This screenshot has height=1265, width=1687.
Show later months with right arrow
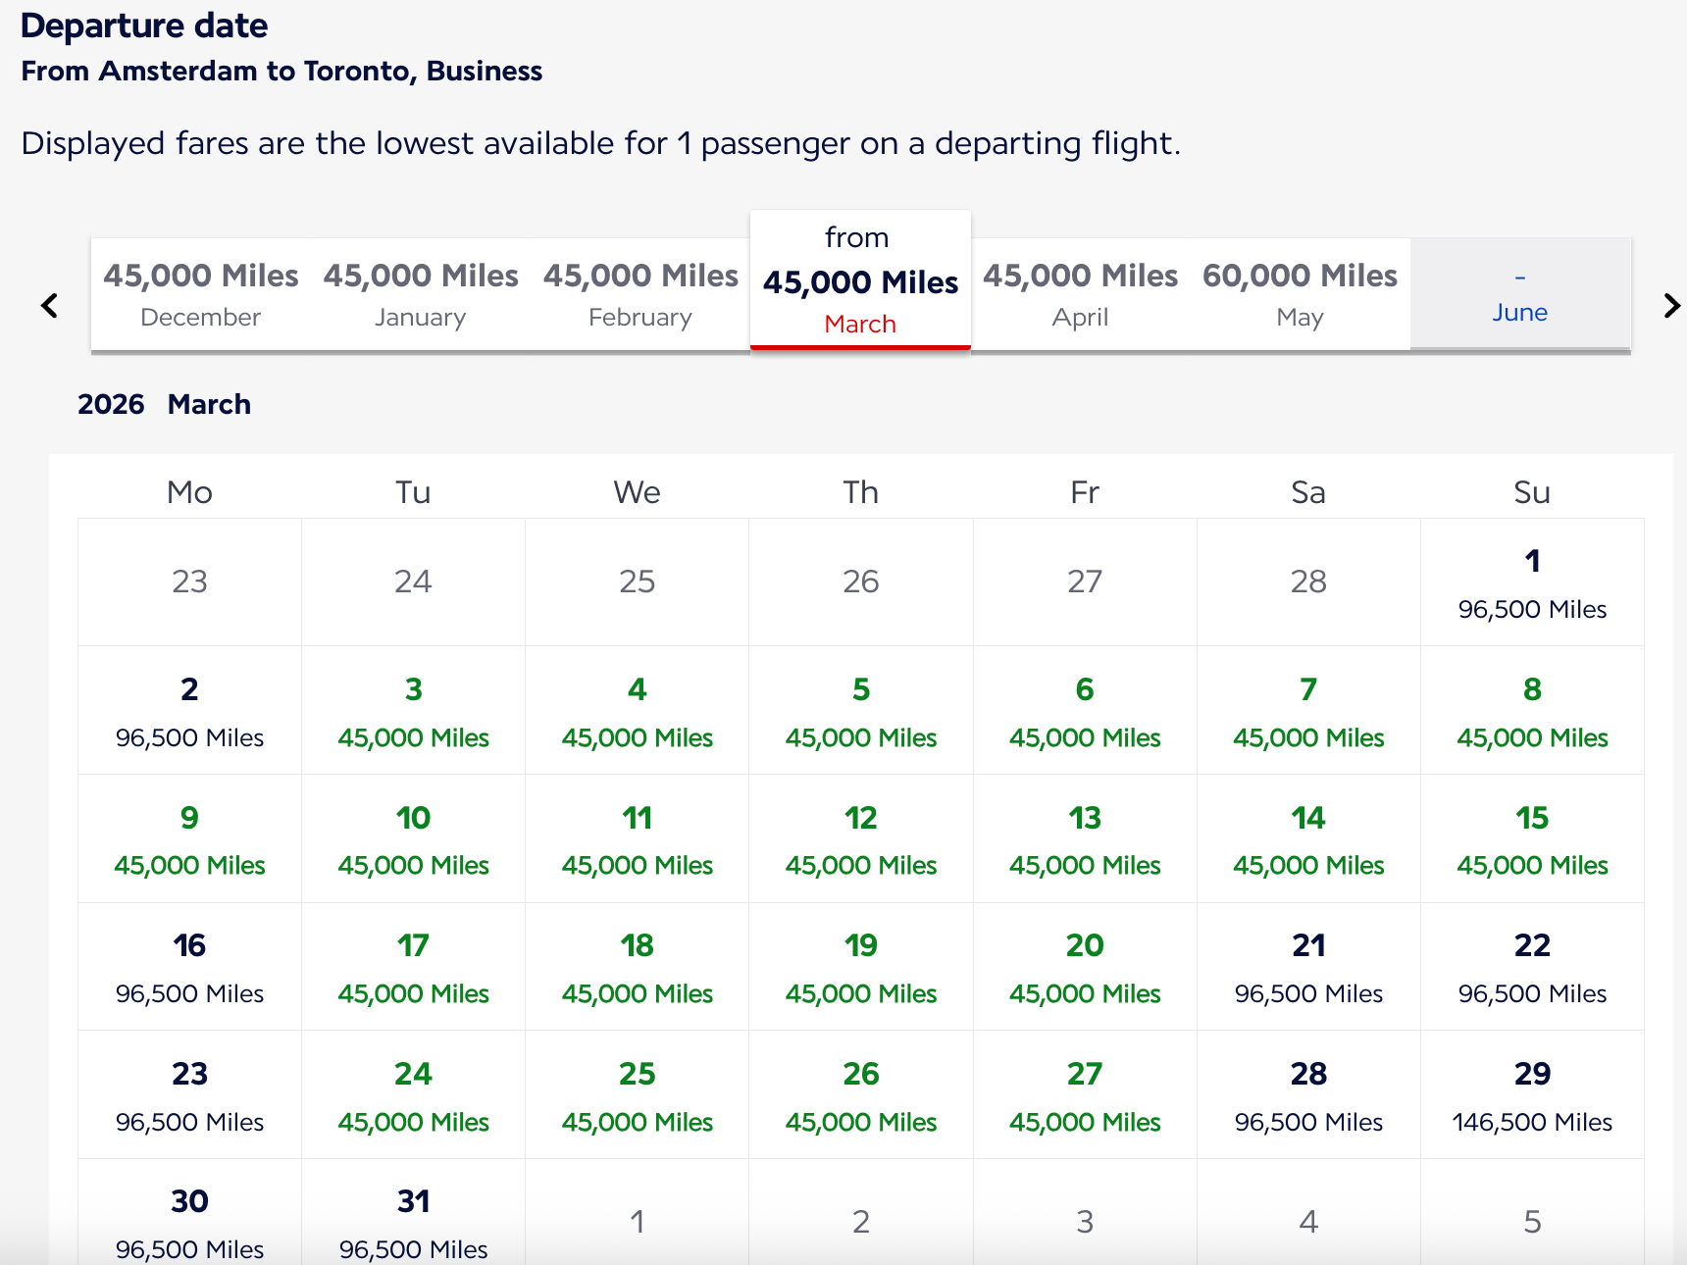[x=1671, y=306]
